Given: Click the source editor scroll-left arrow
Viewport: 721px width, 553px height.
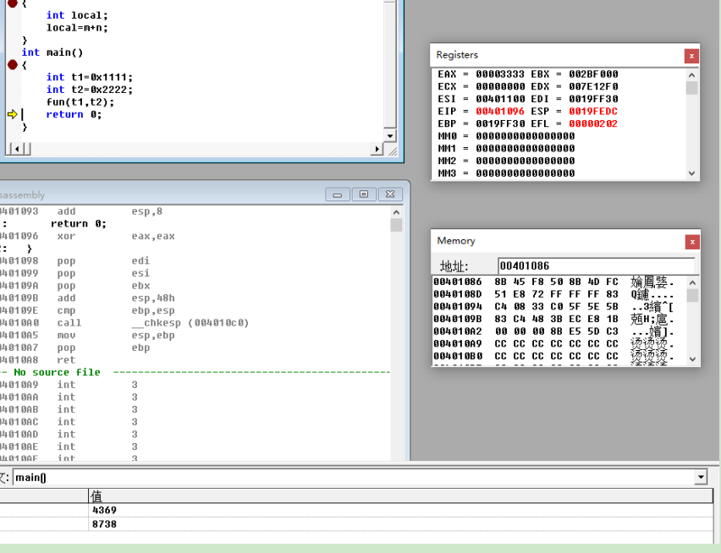Looking at the screenshot, I should click(17, 149).
